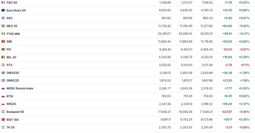Open the MOEX Russia Index link
Viewport: 255px width, 133px height.
point(20,88)
